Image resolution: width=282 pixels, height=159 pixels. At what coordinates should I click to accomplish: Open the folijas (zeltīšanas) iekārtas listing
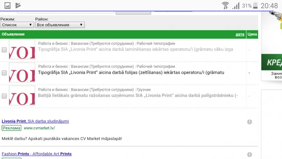pyautogui.click(x=131, y=73)
